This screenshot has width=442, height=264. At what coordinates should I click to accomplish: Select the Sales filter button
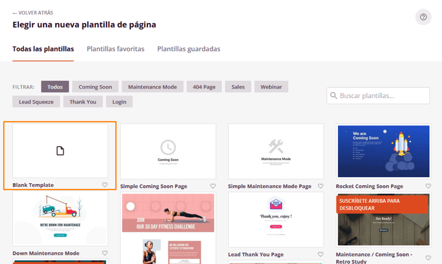(238, 86)
